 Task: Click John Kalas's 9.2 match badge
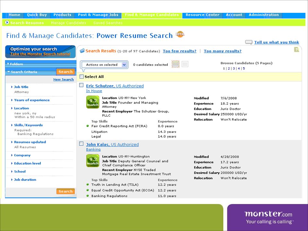(93, 161)
